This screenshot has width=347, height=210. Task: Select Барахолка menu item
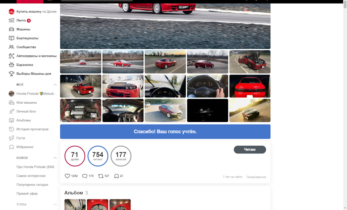coord(25,65)
